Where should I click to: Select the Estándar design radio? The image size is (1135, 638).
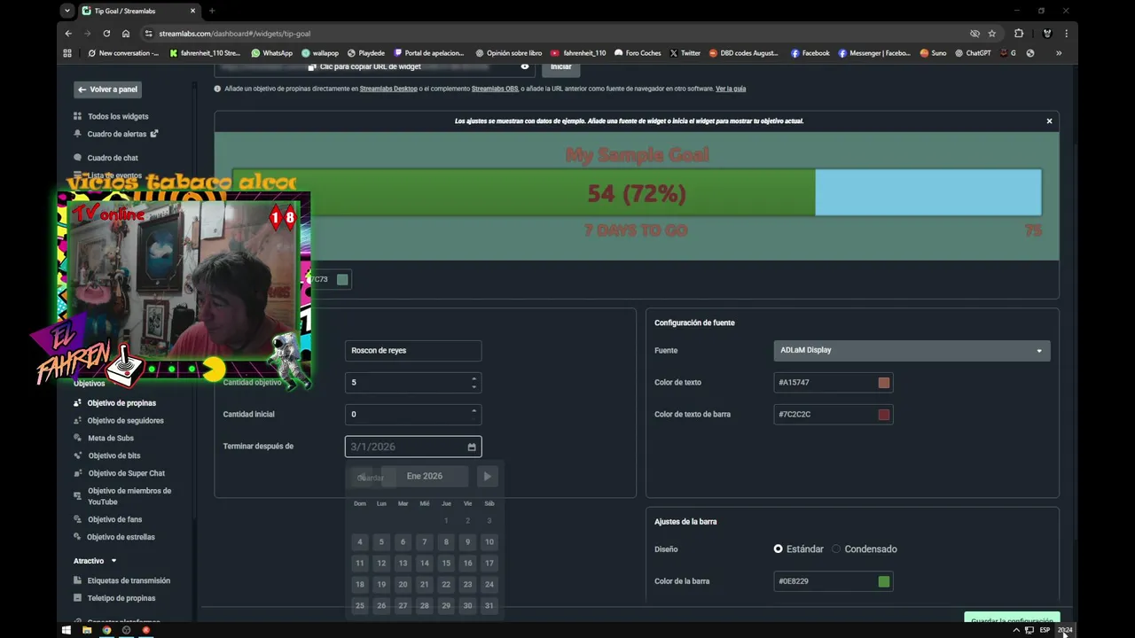pyautogui.click(x=779, y=549)
